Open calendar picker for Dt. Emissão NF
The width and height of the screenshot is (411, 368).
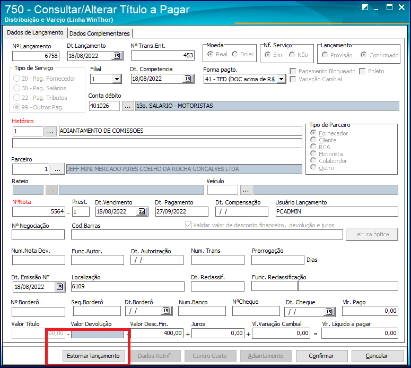(60, 287)
